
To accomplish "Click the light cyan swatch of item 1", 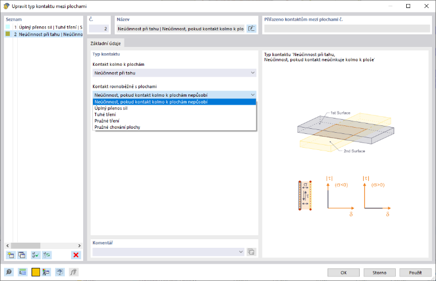I will click(8, 27).
